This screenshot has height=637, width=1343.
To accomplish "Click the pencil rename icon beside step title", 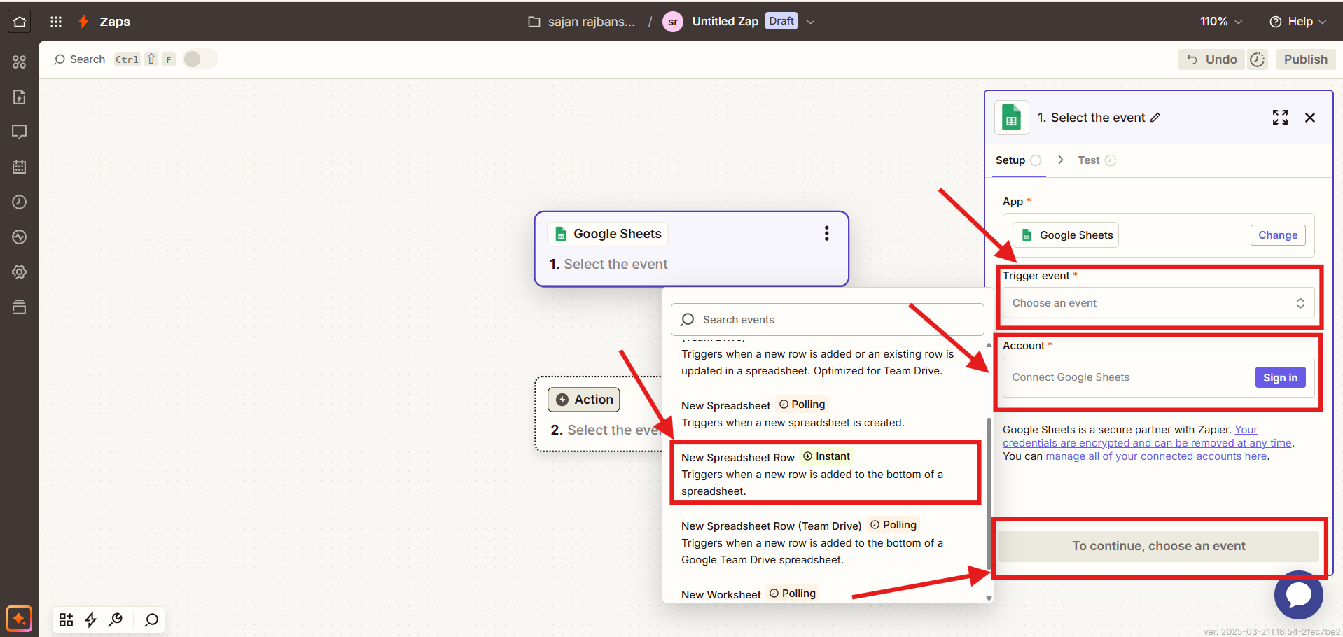I will tap(1155, 118).
